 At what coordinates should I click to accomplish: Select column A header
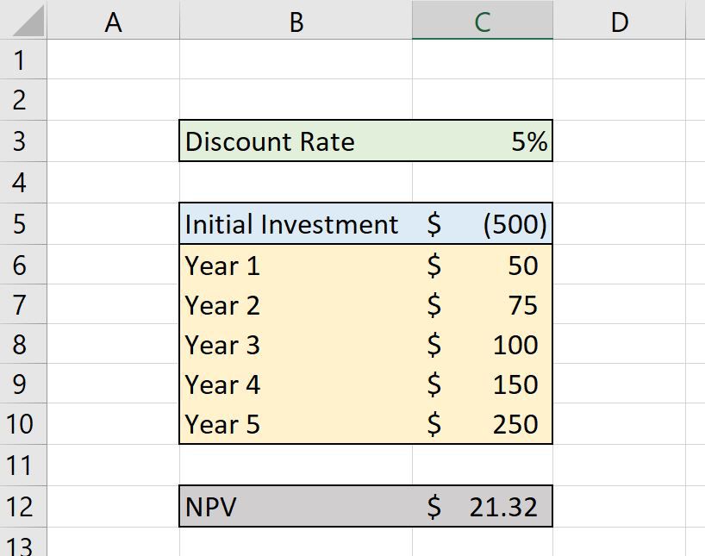tap(113, 20)
